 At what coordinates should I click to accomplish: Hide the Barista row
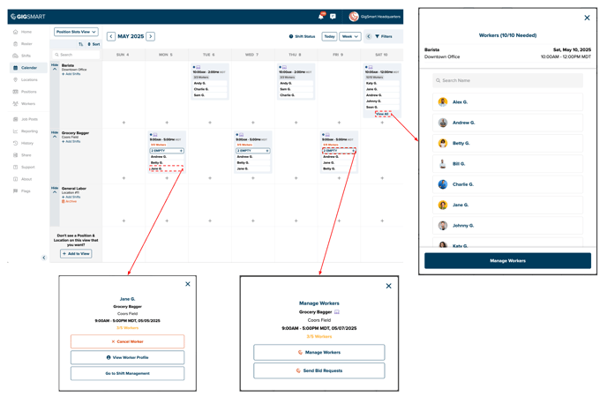click(55, 67)
